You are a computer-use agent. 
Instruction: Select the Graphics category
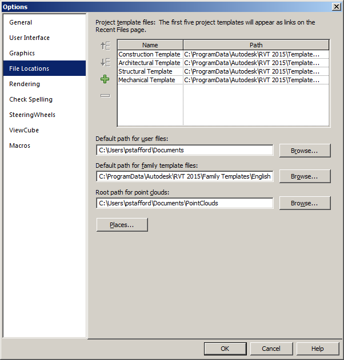(x=22, y=53)
